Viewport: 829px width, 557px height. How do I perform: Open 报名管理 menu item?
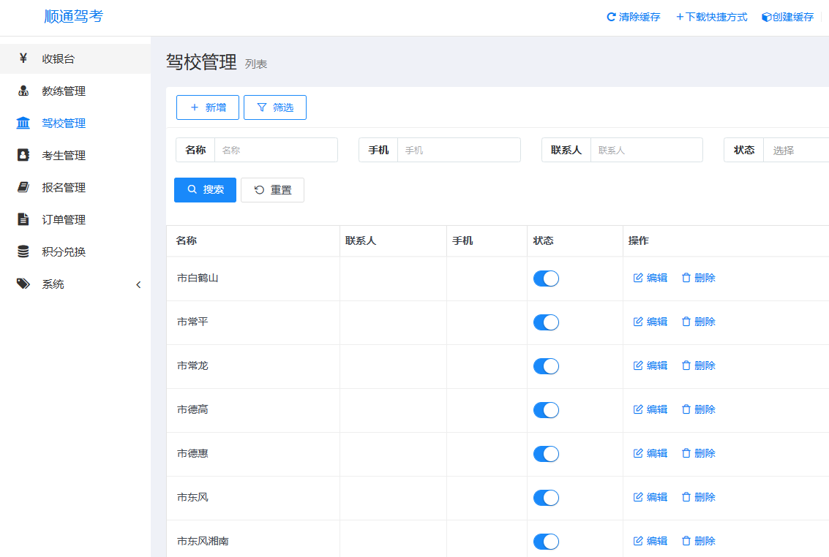(x=75, y=187)
